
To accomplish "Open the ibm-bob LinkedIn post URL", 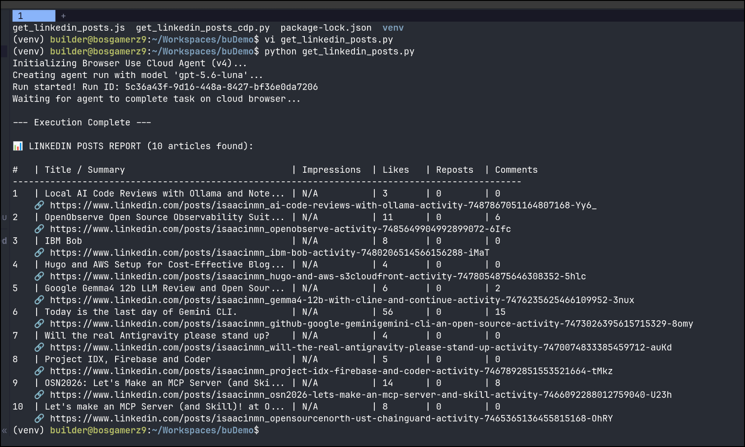I will point(270,253).
